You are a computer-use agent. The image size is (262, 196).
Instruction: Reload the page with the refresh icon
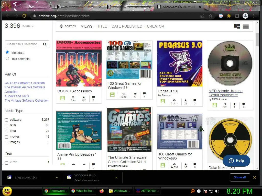24,16
